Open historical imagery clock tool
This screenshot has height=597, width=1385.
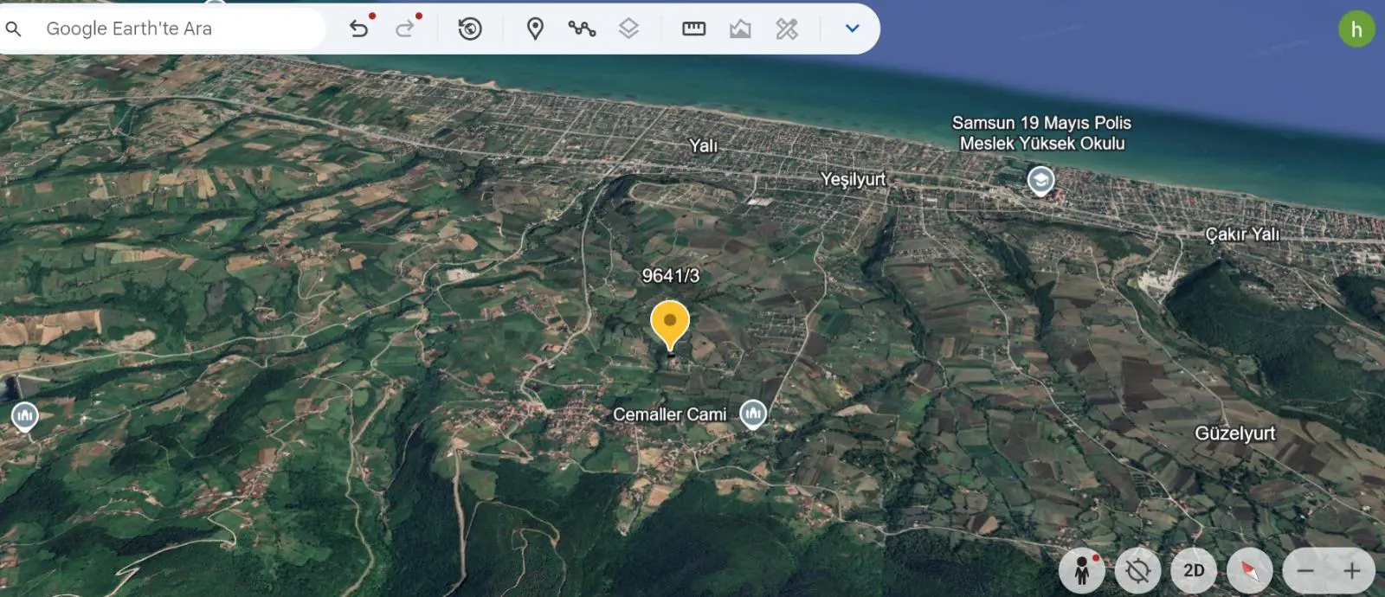470,29
